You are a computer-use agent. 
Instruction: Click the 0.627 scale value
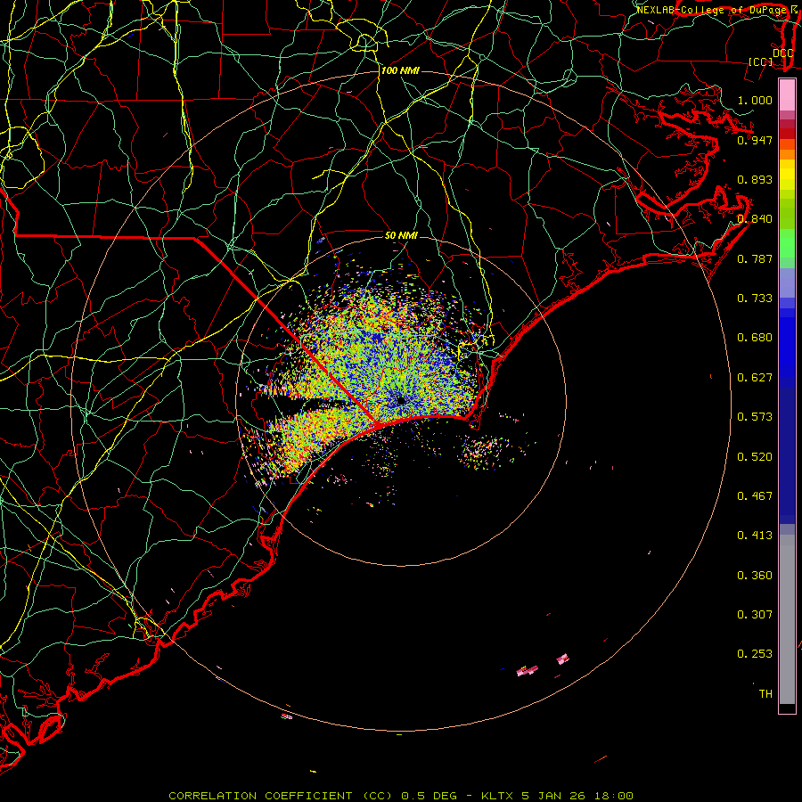pos(755,378)
